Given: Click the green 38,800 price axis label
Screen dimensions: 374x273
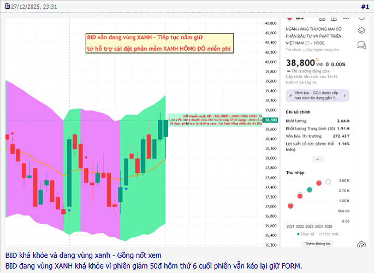Looking at the screenshot, I should click(x=271, y=120).
